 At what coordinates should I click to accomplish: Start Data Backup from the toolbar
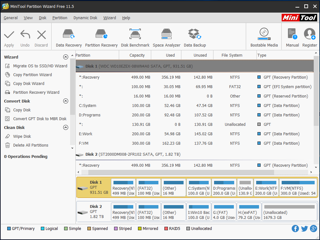pos(195,36)
